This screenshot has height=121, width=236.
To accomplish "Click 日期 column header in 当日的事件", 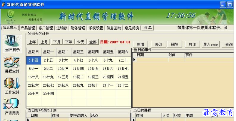I will 152,55.
